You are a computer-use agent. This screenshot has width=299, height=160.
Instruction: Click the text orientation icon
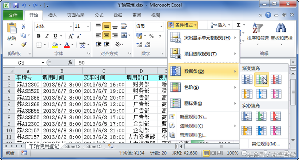[118, 44]
